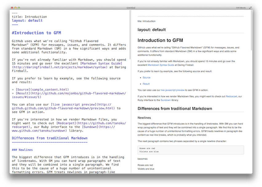Click the red close window button

[12, 8]
